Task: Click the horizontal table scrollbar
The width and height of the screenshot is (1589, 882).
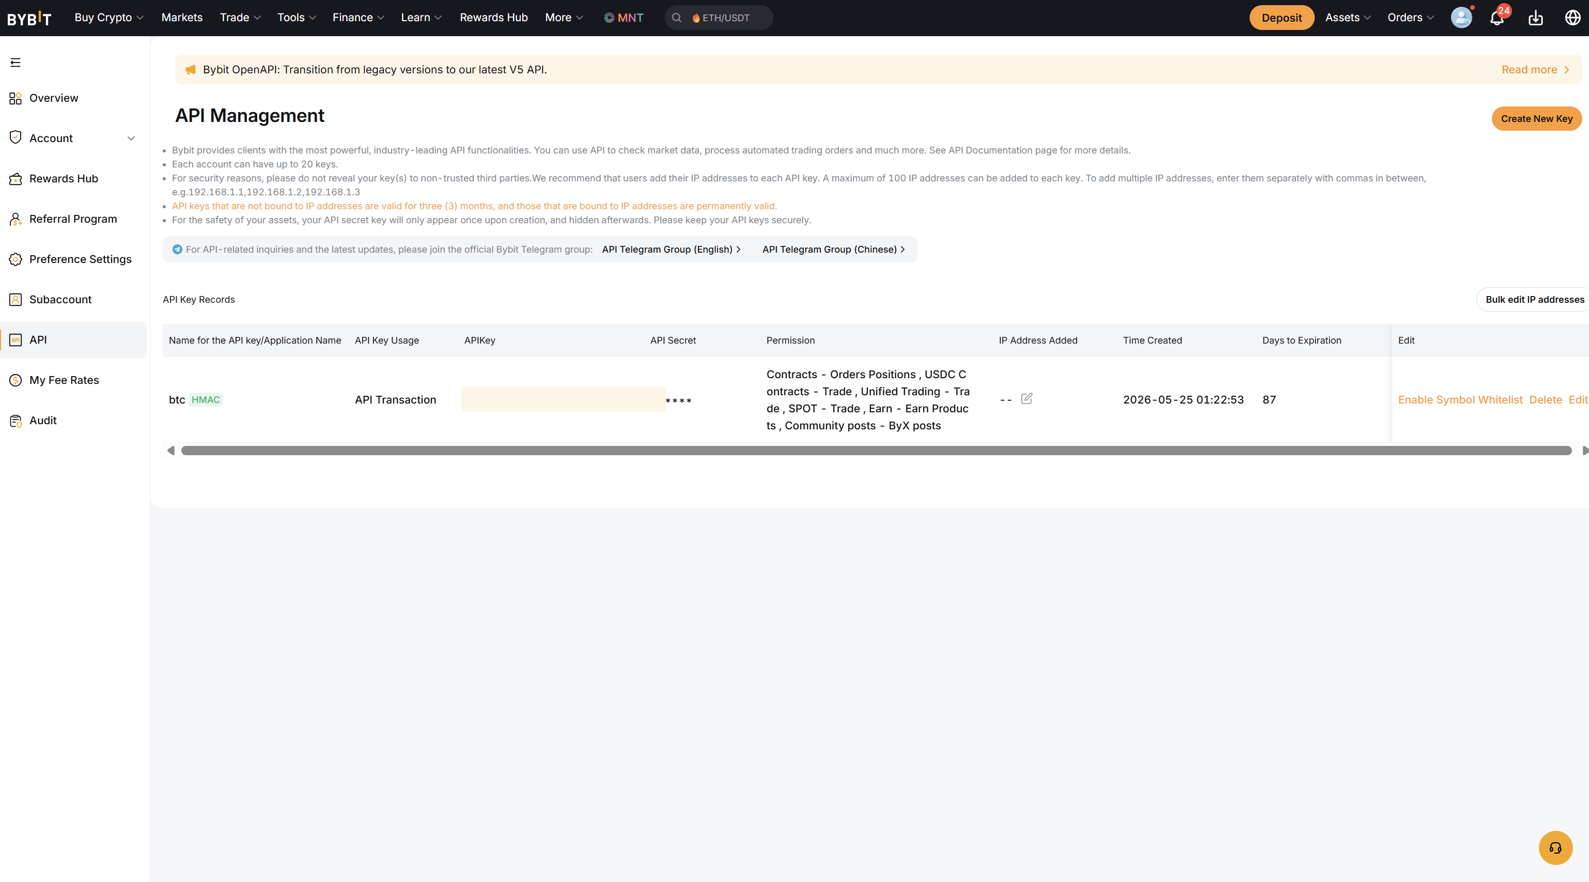Action: [x=876, y=450]
